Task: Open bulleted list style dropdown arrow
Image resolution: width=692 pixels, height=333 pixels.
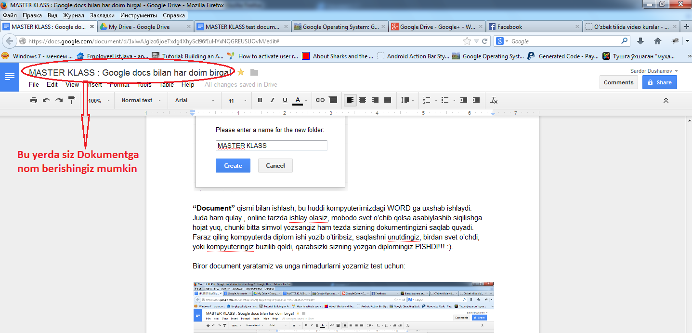Action: point(455,101)
